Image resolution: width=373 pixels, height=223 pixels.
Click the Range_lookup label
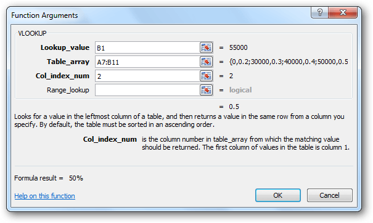pos(68,90)
